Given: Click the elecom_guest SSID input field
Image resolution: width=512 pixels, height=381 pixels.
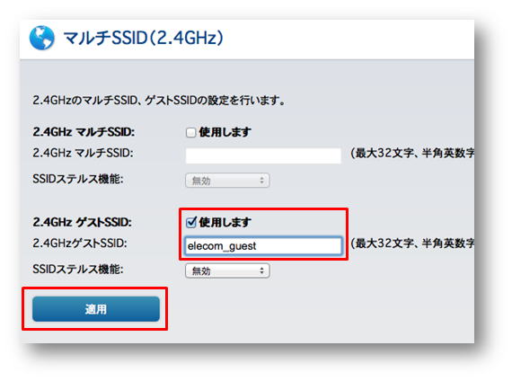Looking at the screenshot, I should point(263,245).
